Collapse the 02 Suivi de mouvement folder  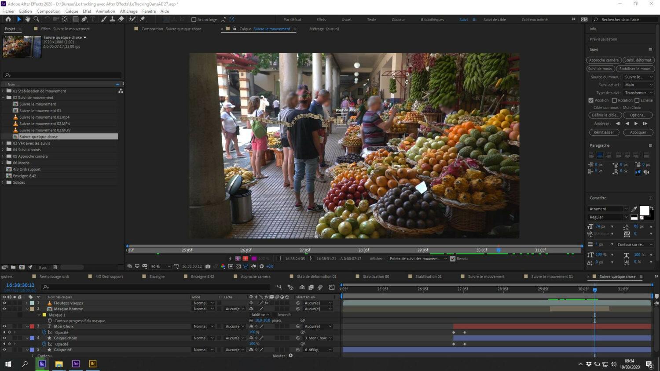3,98
